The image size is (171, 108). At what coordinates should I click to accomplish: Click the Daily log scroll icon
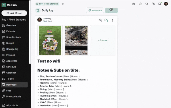pyautogui.click(x=38, y=10)
